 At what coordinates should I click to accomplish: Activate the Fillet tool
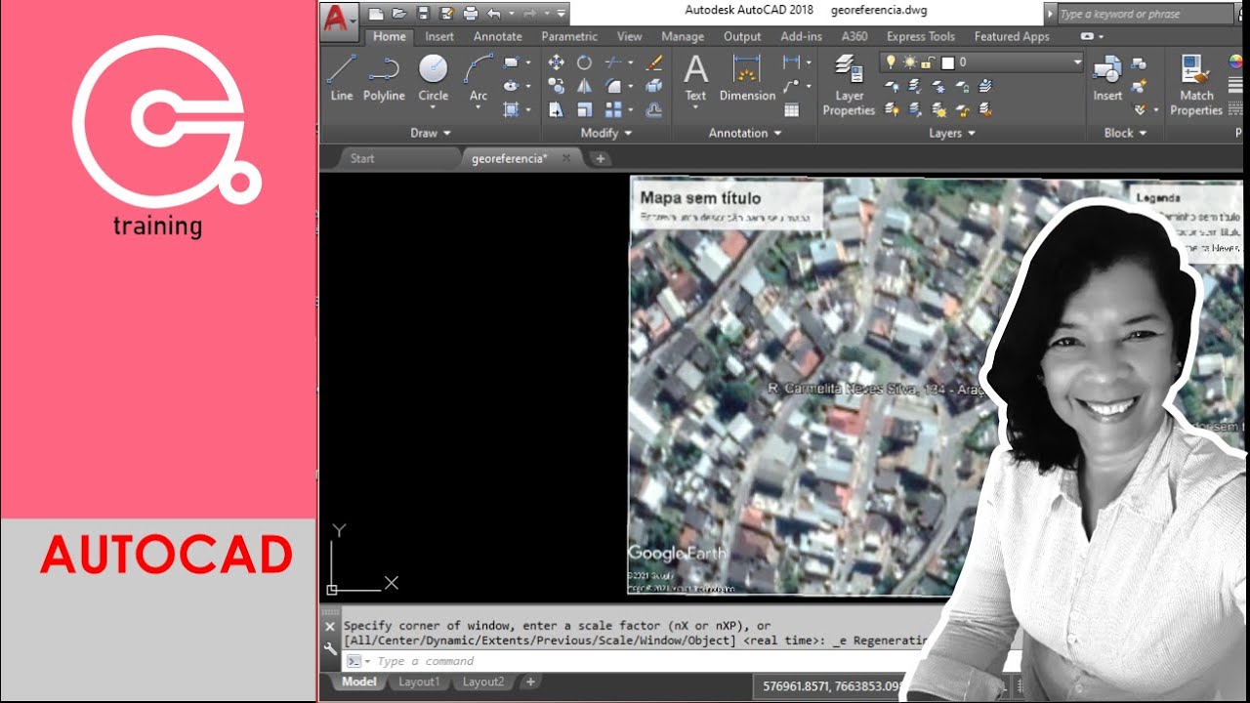[613, 86]
